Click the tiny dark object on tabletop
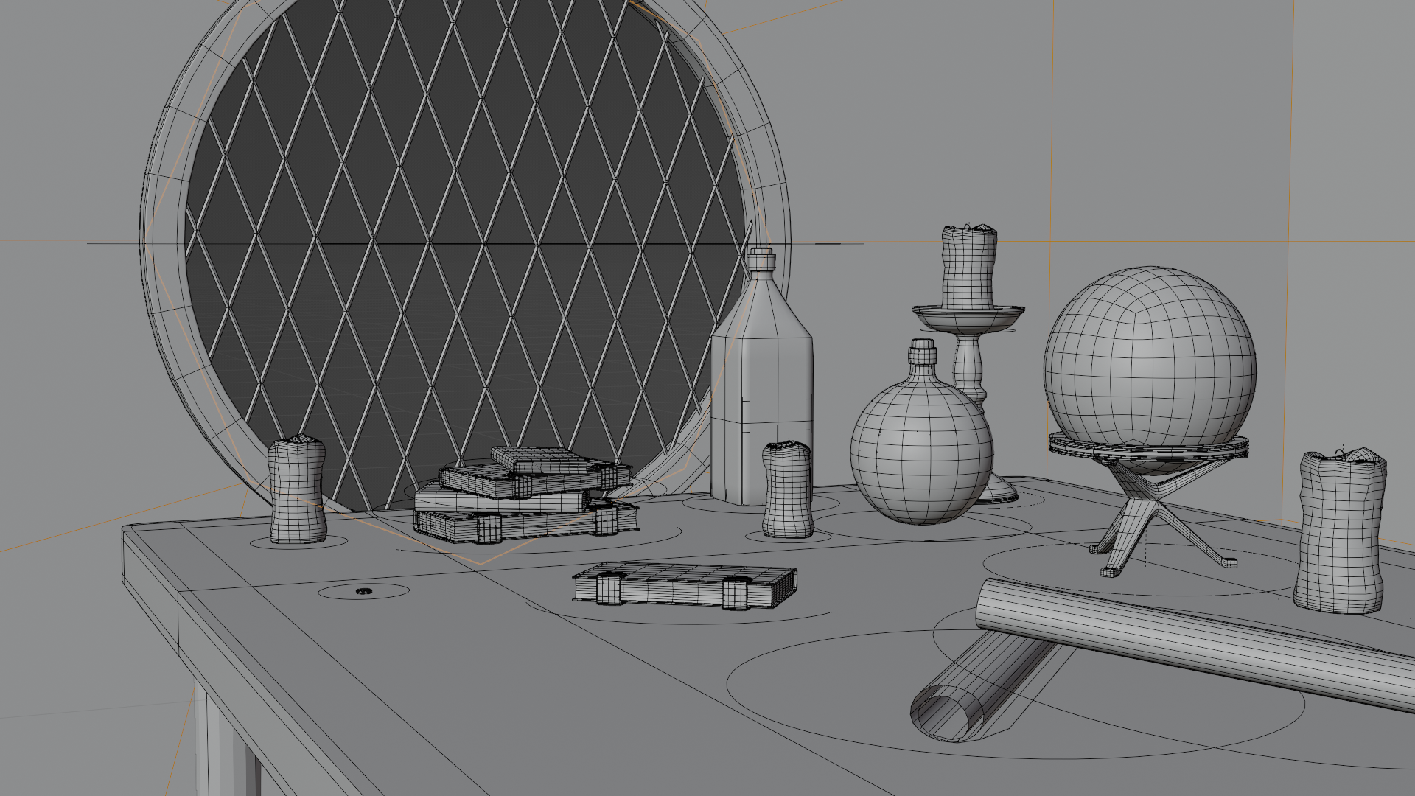This screenshot has height=796, width=1415. pos(363,591)
